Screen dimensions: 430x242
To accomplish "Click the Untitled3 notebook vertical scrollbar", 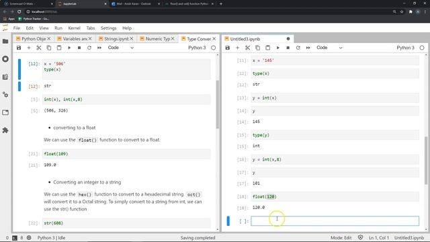I will [426, 161].
